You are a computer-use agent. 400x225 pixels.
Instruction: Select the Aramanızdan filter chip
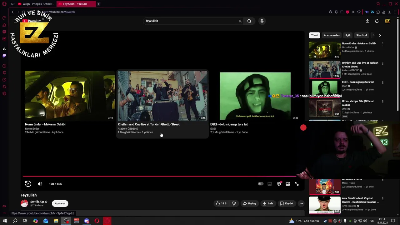(332, 35)
